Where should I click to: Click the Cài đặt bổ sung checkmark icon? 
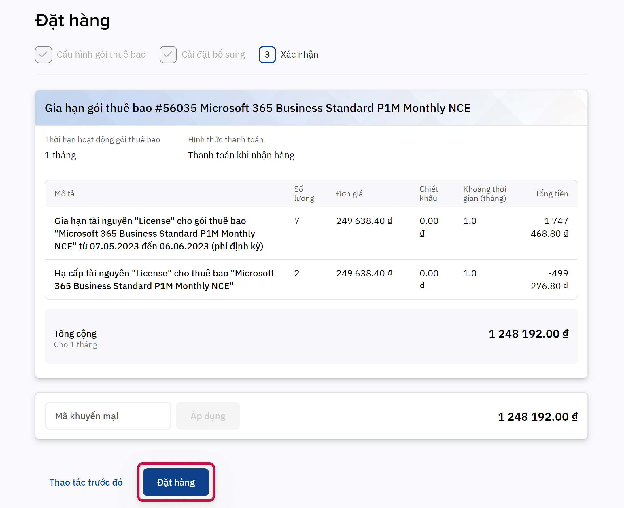click(x=168, y=54)
